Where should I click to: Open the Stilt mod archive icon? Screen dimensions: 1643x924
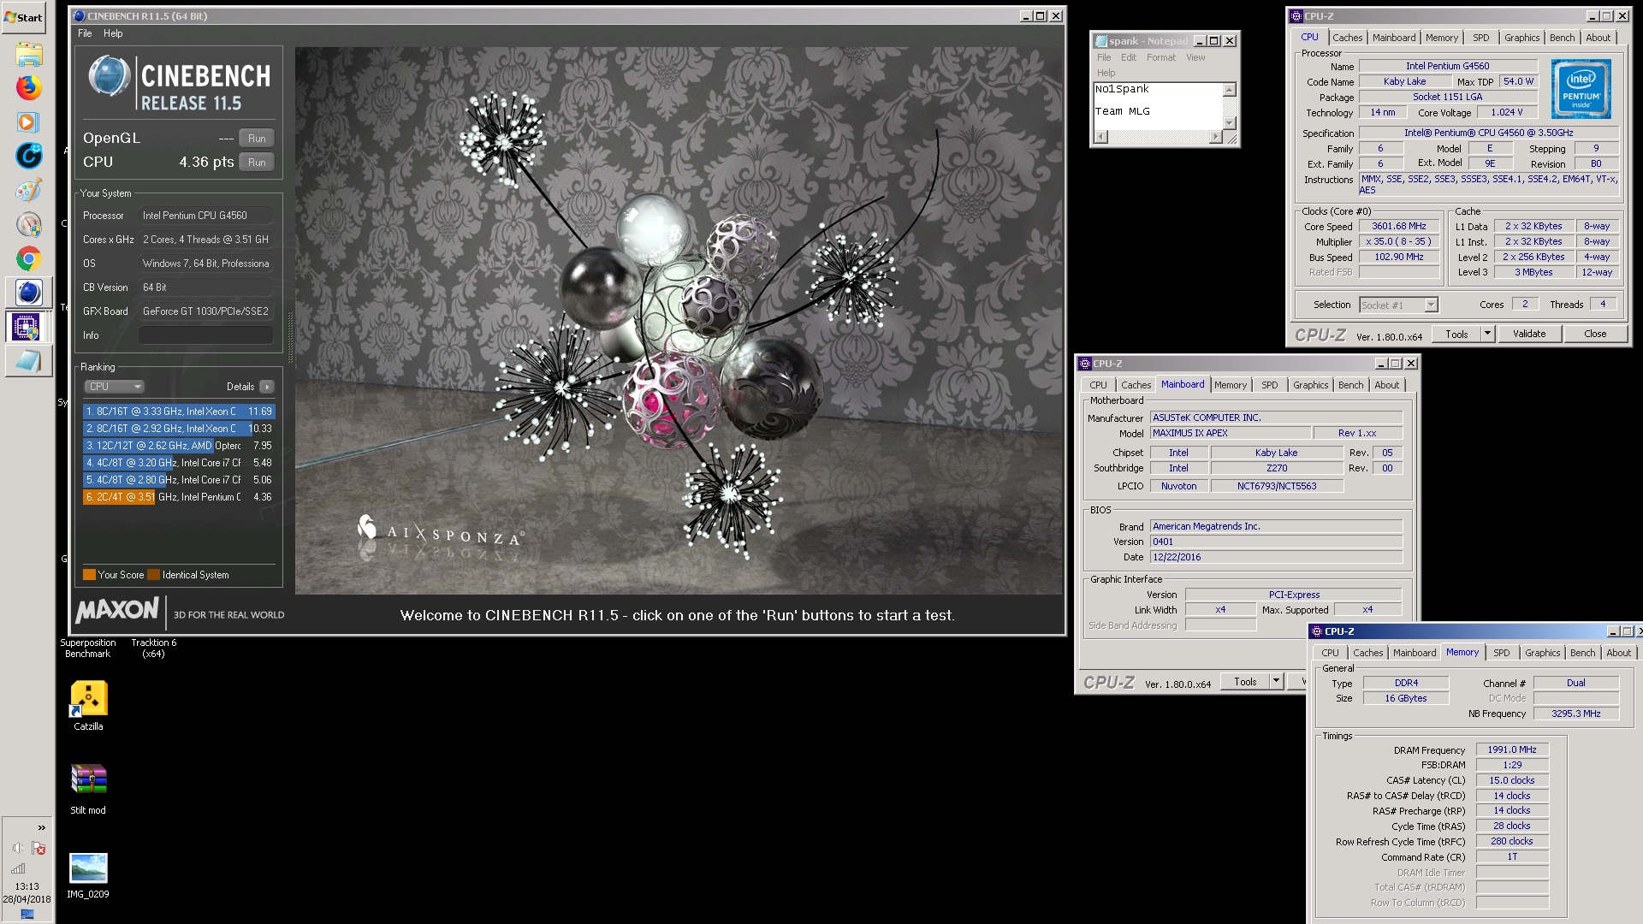88,789
